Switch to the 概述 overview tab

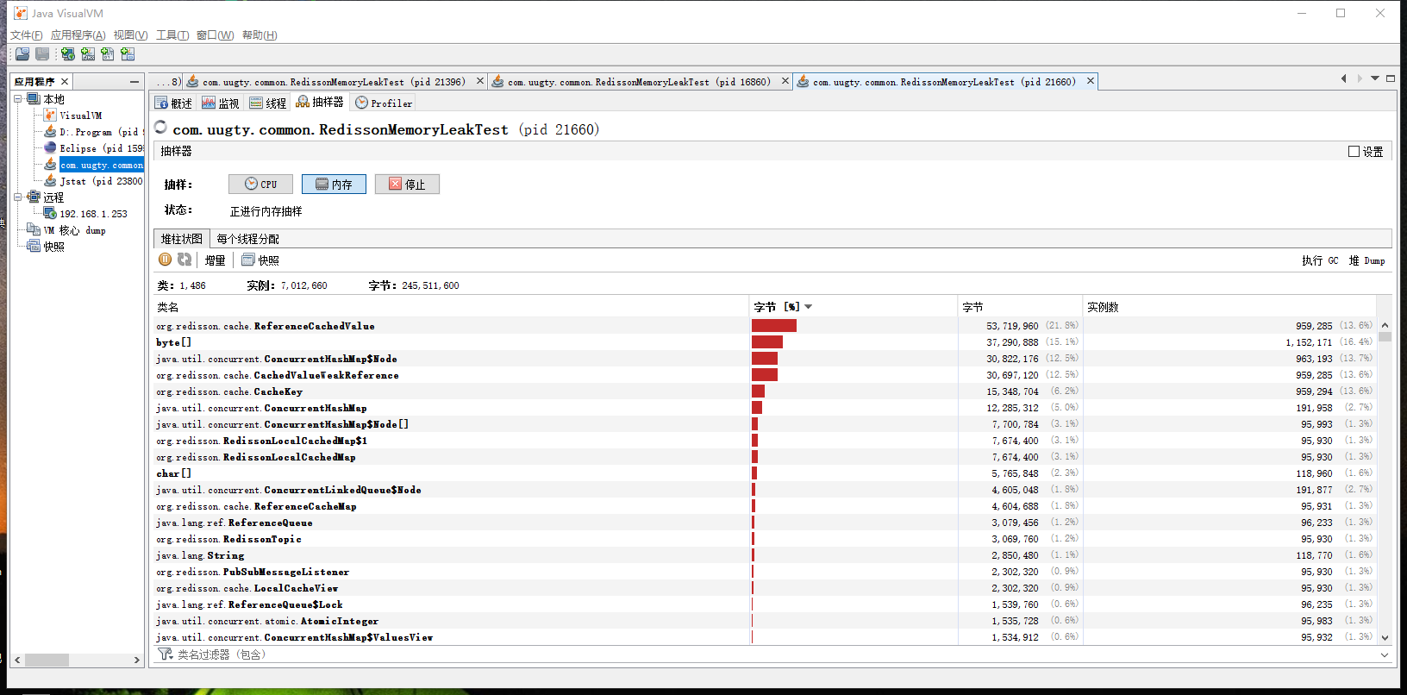coord(173,103)
